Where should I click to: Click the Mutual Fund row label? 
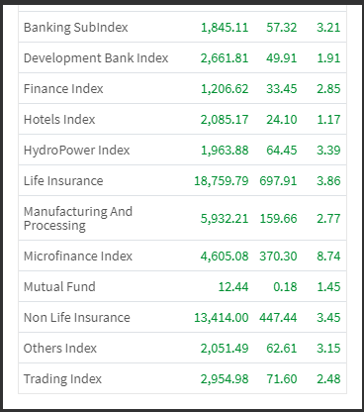coord(59,287)
